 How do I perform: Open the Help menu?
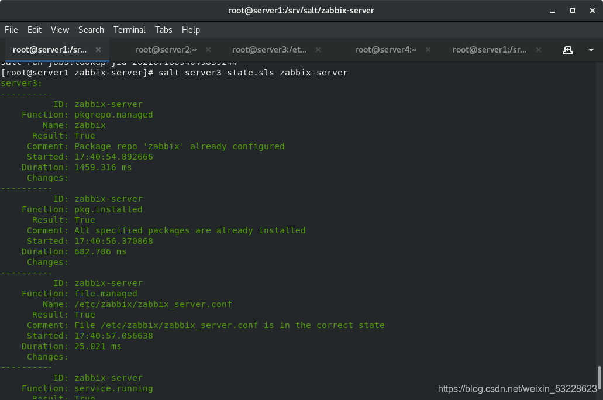point(191,30)
